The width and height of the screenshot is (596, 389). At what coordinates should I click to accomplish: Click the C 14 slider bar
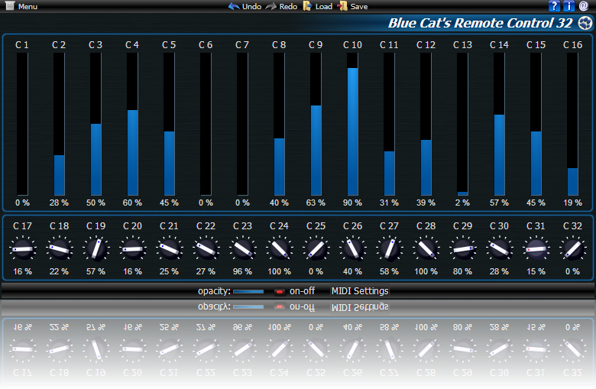499,124
